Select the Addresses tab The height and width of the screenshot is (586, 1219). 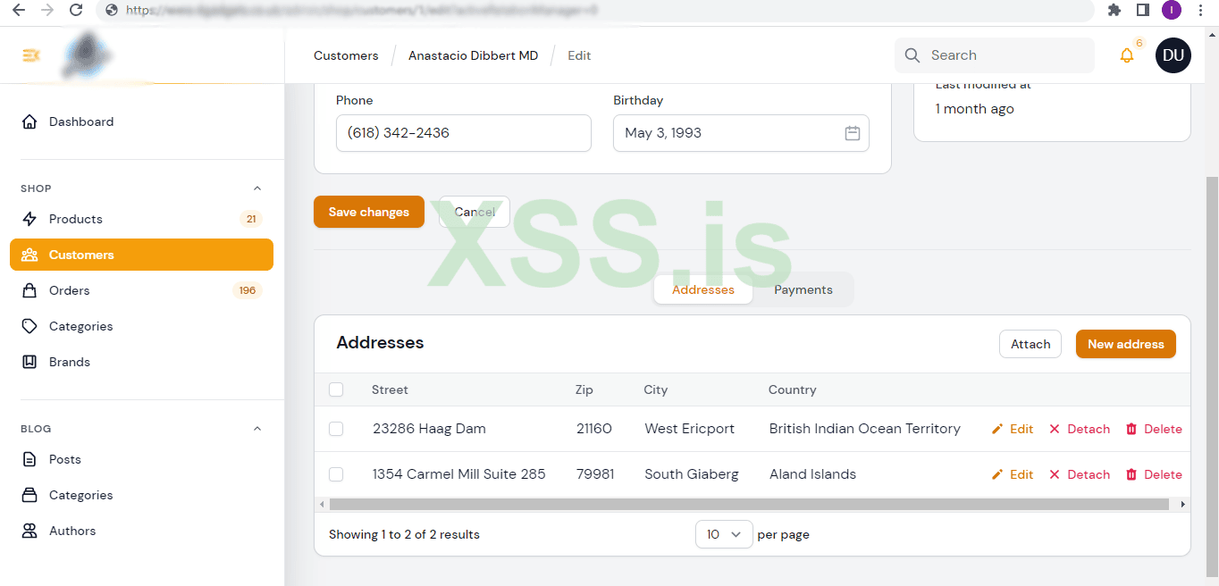702,289
